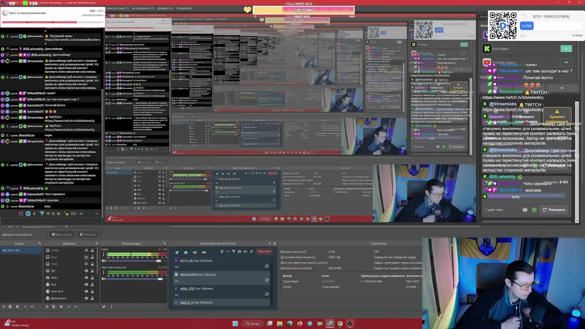Remove selected scene with trash icon
This screenshot has width=585, height=329.
click(x=10, y=307)
